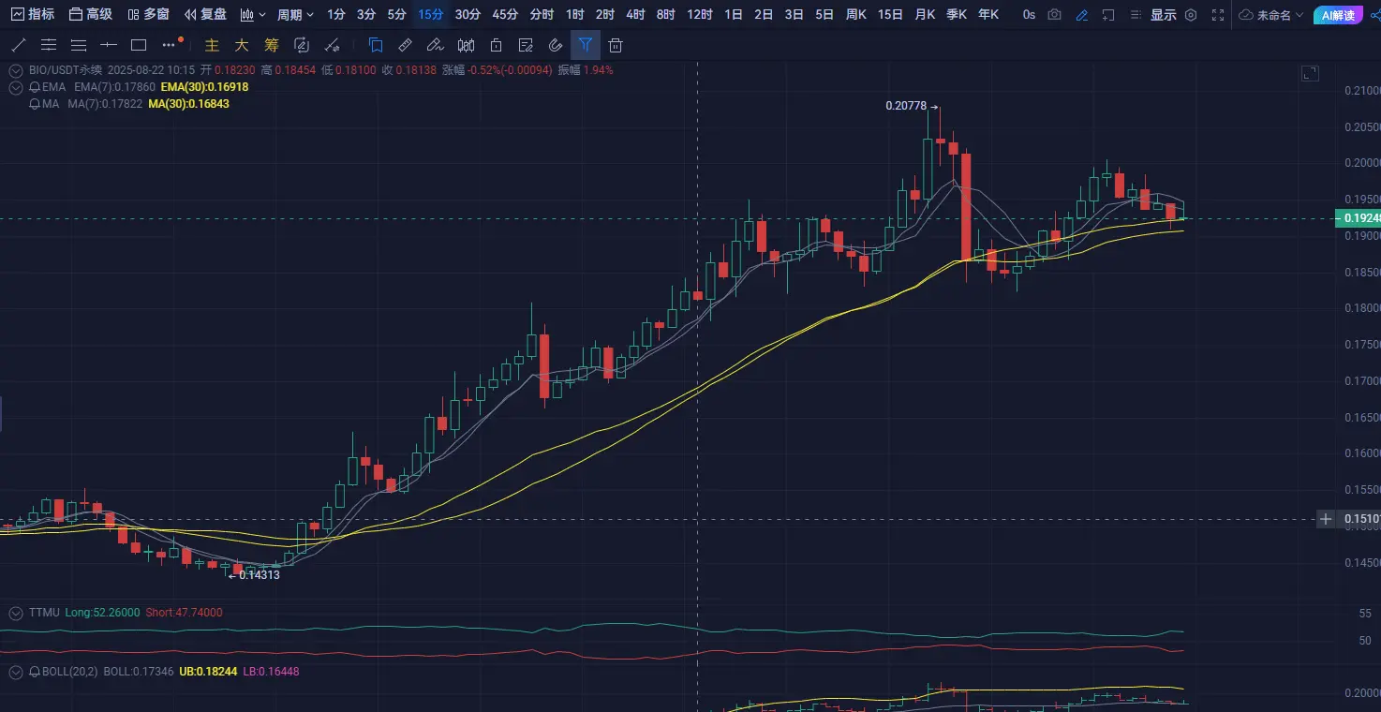
Task: Click the 筹 chip distribution icon
Action: point(272,45)
